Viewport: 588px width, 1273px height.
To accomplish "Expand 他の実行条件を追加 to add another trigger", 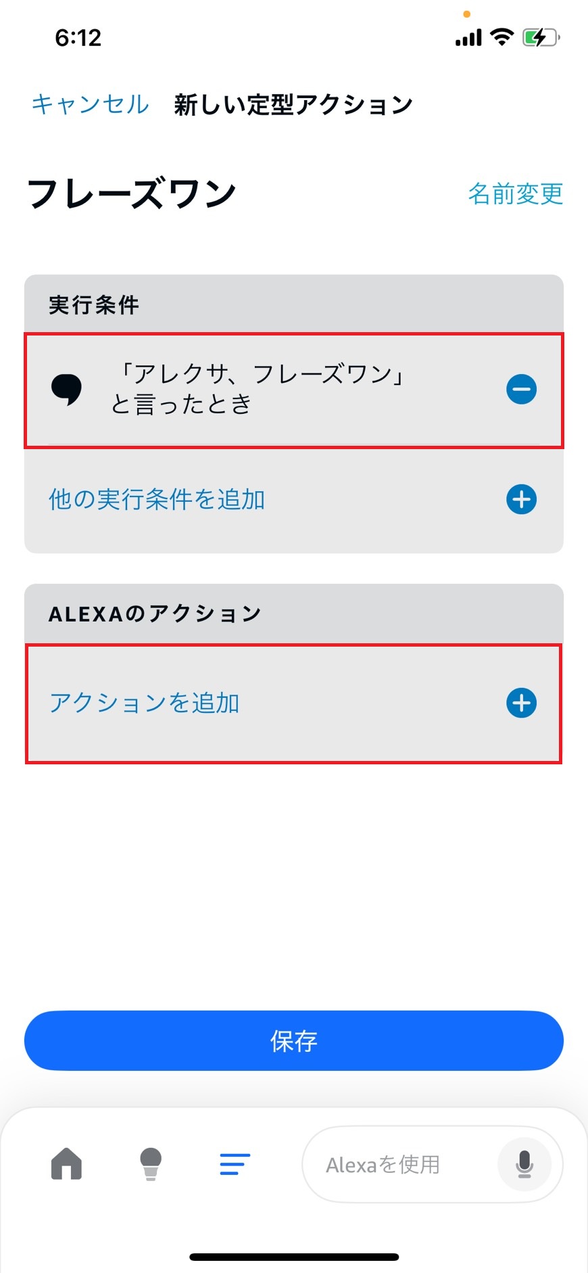I will [x=157, y=499].
